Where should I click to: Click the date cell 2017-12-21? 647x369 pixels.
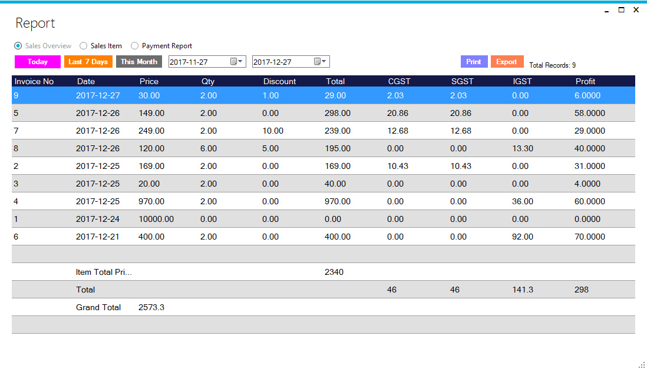coord(98,237)
